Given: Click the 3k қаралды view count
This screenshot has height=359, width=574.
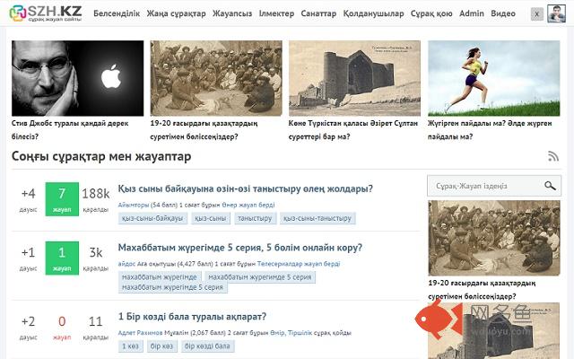Looking at the screenshot, I should [96, 258].
